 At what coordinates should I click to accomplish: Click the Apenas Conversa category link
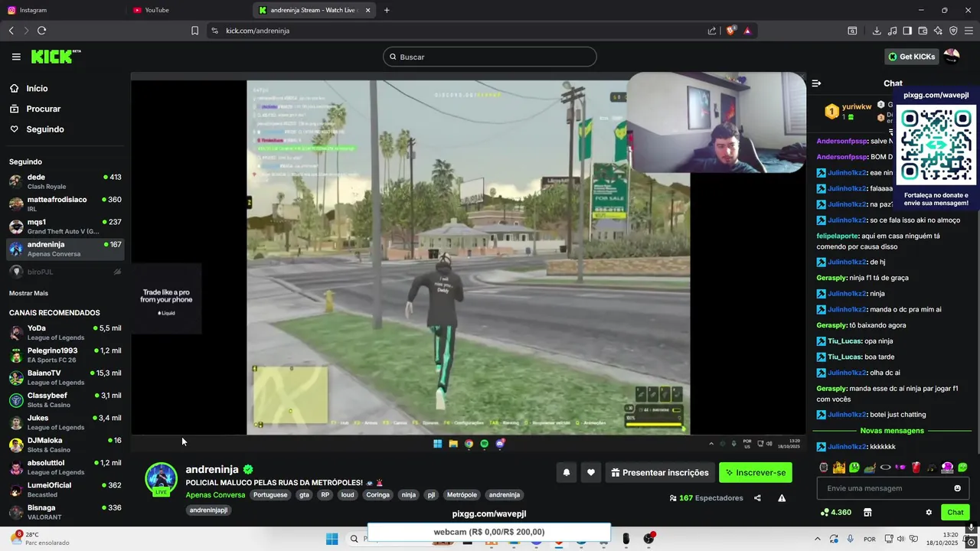[215, 495]
